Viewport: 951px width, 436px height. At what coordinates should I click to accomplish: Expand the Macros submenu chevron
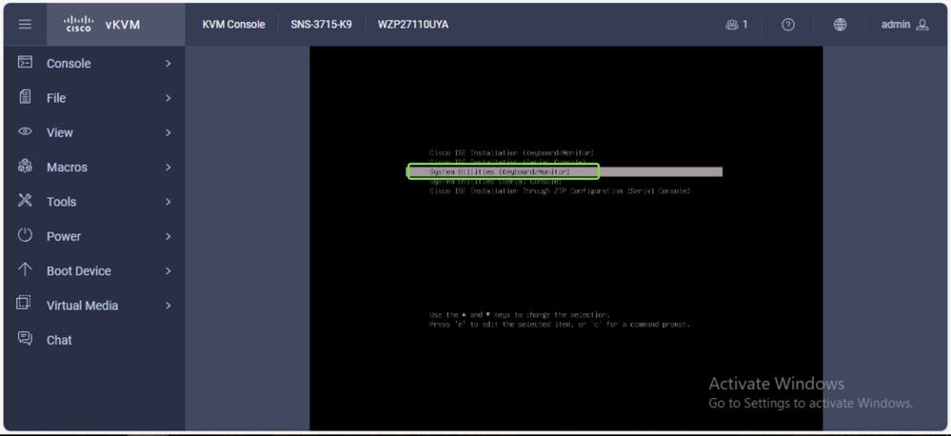click(x=168, y=167)
